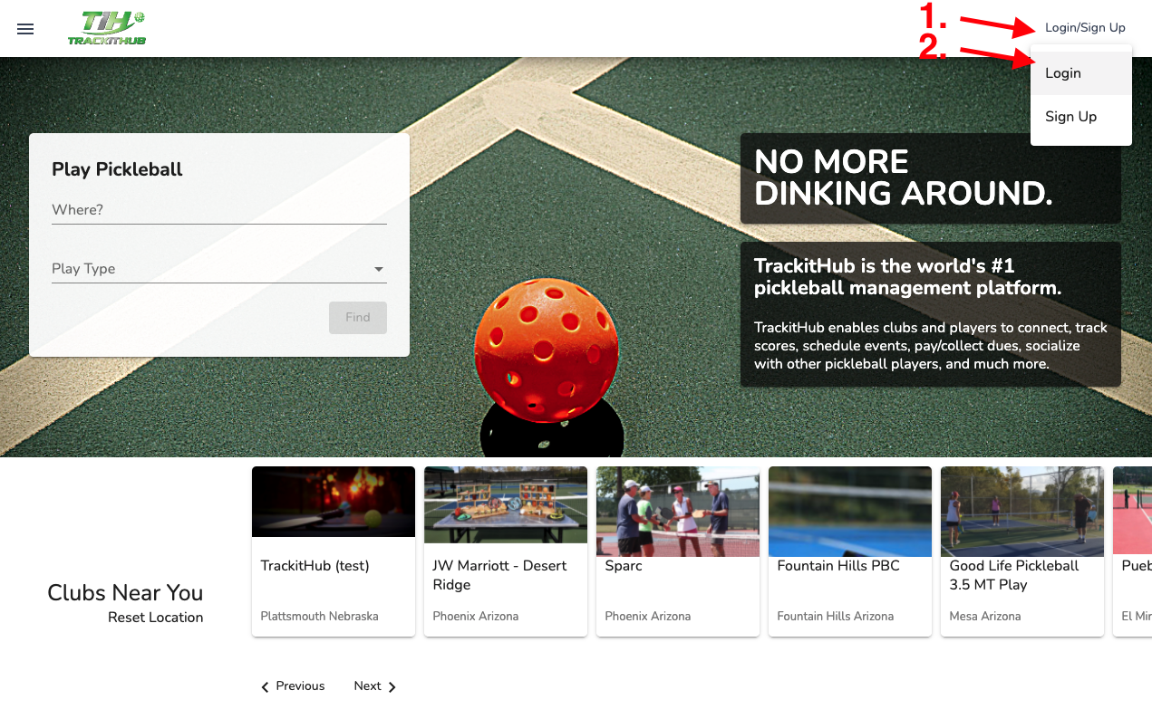1152x719 pixels.
Task: Choose Sign Up from the dropdown menu
Action: pos(1081,117)
